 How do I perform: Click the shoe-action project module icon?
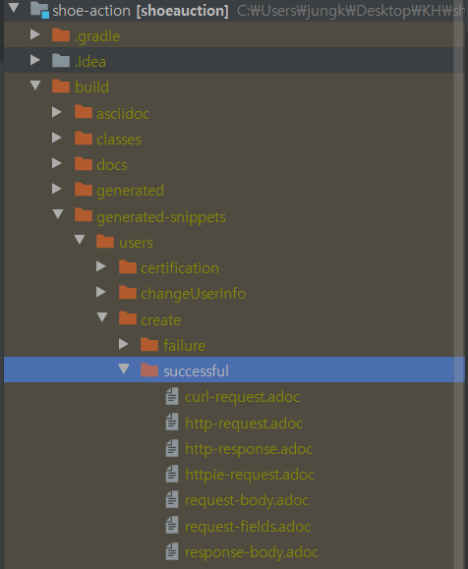pos(39,10)
